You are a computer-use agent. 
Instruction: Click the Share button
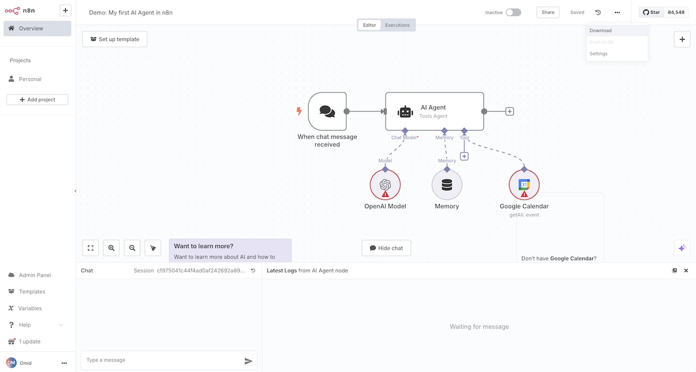tap(548, 11)
